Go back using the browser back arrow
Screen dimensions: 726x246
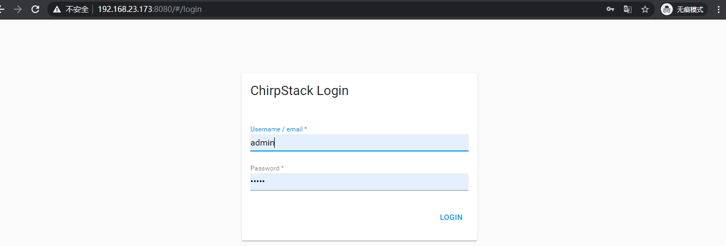(x=2, y=9)
